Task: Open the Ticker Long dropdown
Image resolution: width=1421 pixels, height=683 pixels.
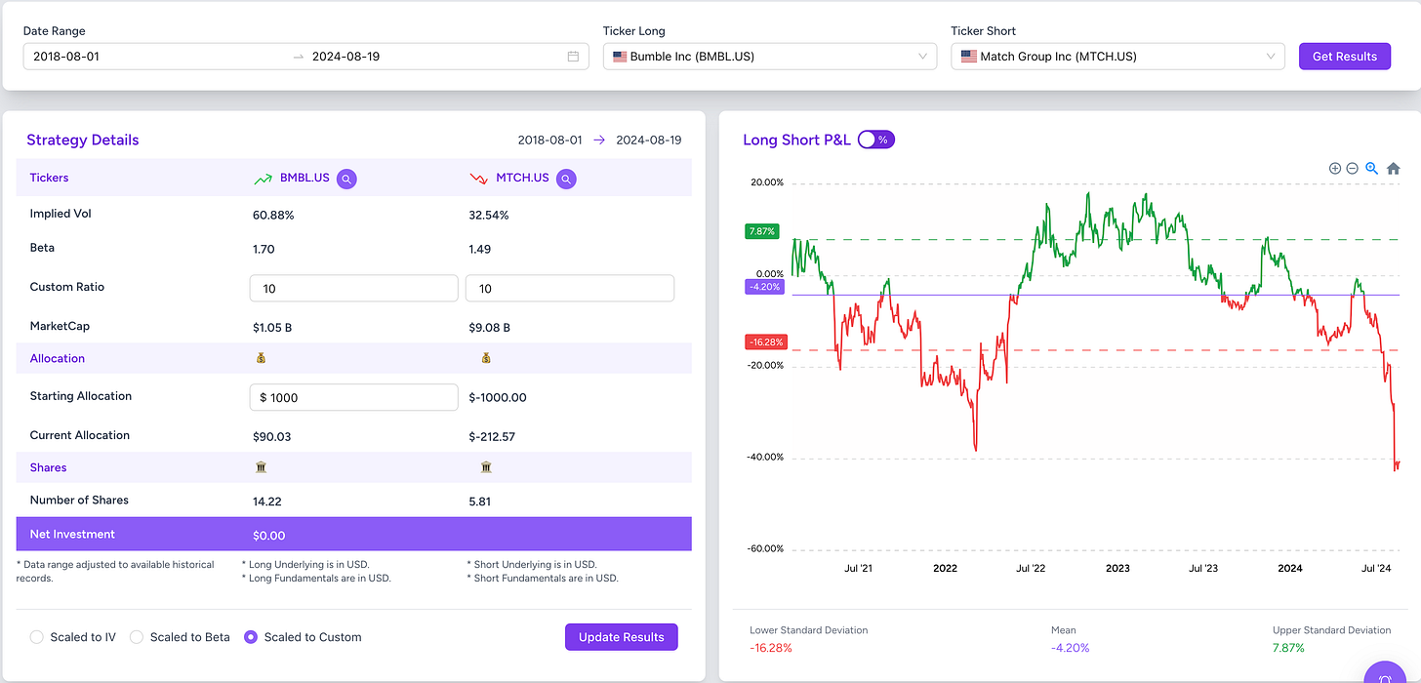Action: (x=770, y=57)
